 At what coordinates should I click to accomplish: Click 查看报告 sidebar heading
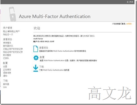click(8, 39)
